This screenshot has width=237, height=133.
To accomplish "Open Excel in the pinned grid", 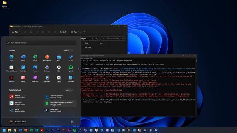I will point(35,58).
